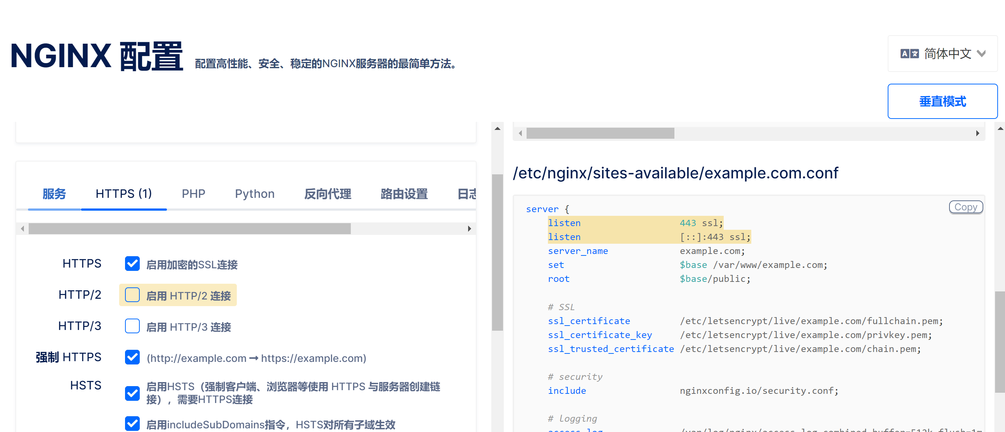Image resolution: width=1005 pixels, height=432 pixels.
Task: Switch to 垂直模式 layout
Action: [942, 101]
